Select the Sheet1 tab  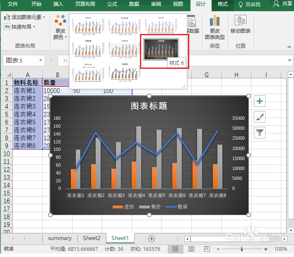pos(120,238)
